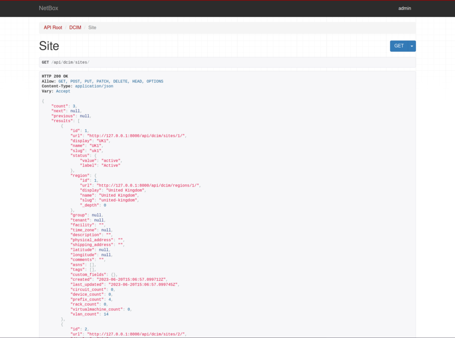
Task: Click the prefix_count value 4
Action: [110, 299]
